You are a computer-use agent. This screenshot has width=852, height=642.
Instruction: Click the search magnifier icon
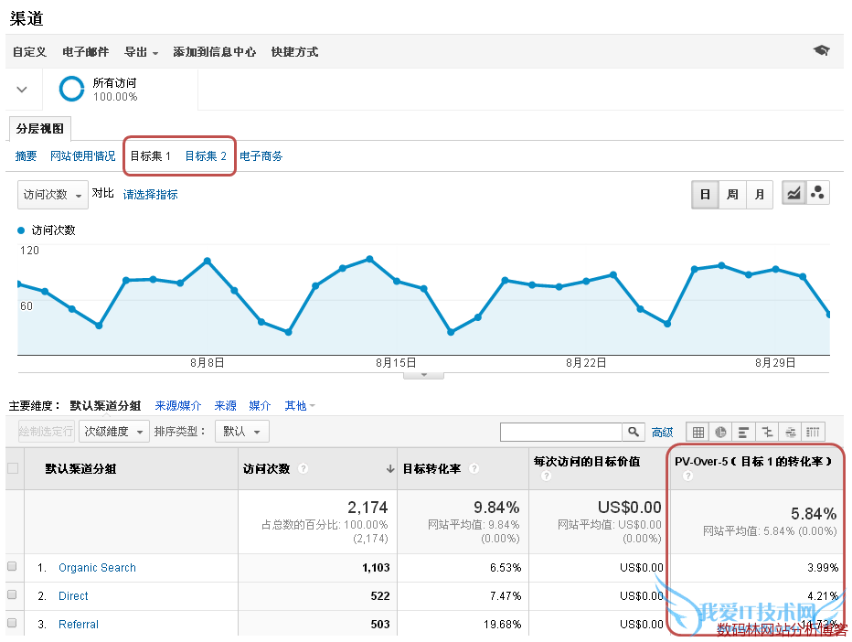coord(634,431)
